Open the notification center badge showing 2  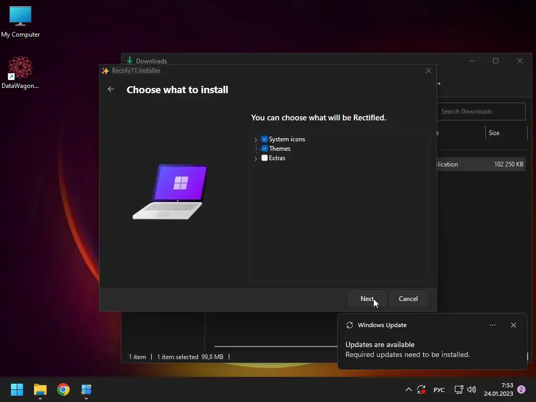521,389
